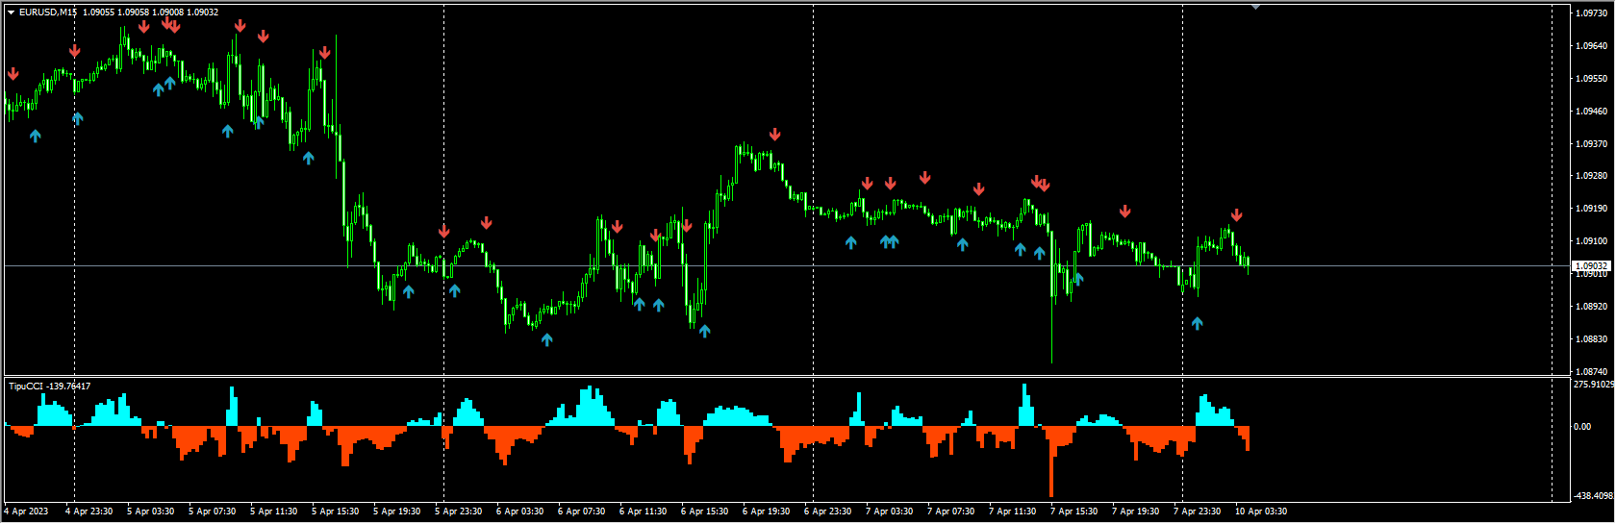
Task: Click the 1.09730 price scale label
Action: pos(1591,13)
